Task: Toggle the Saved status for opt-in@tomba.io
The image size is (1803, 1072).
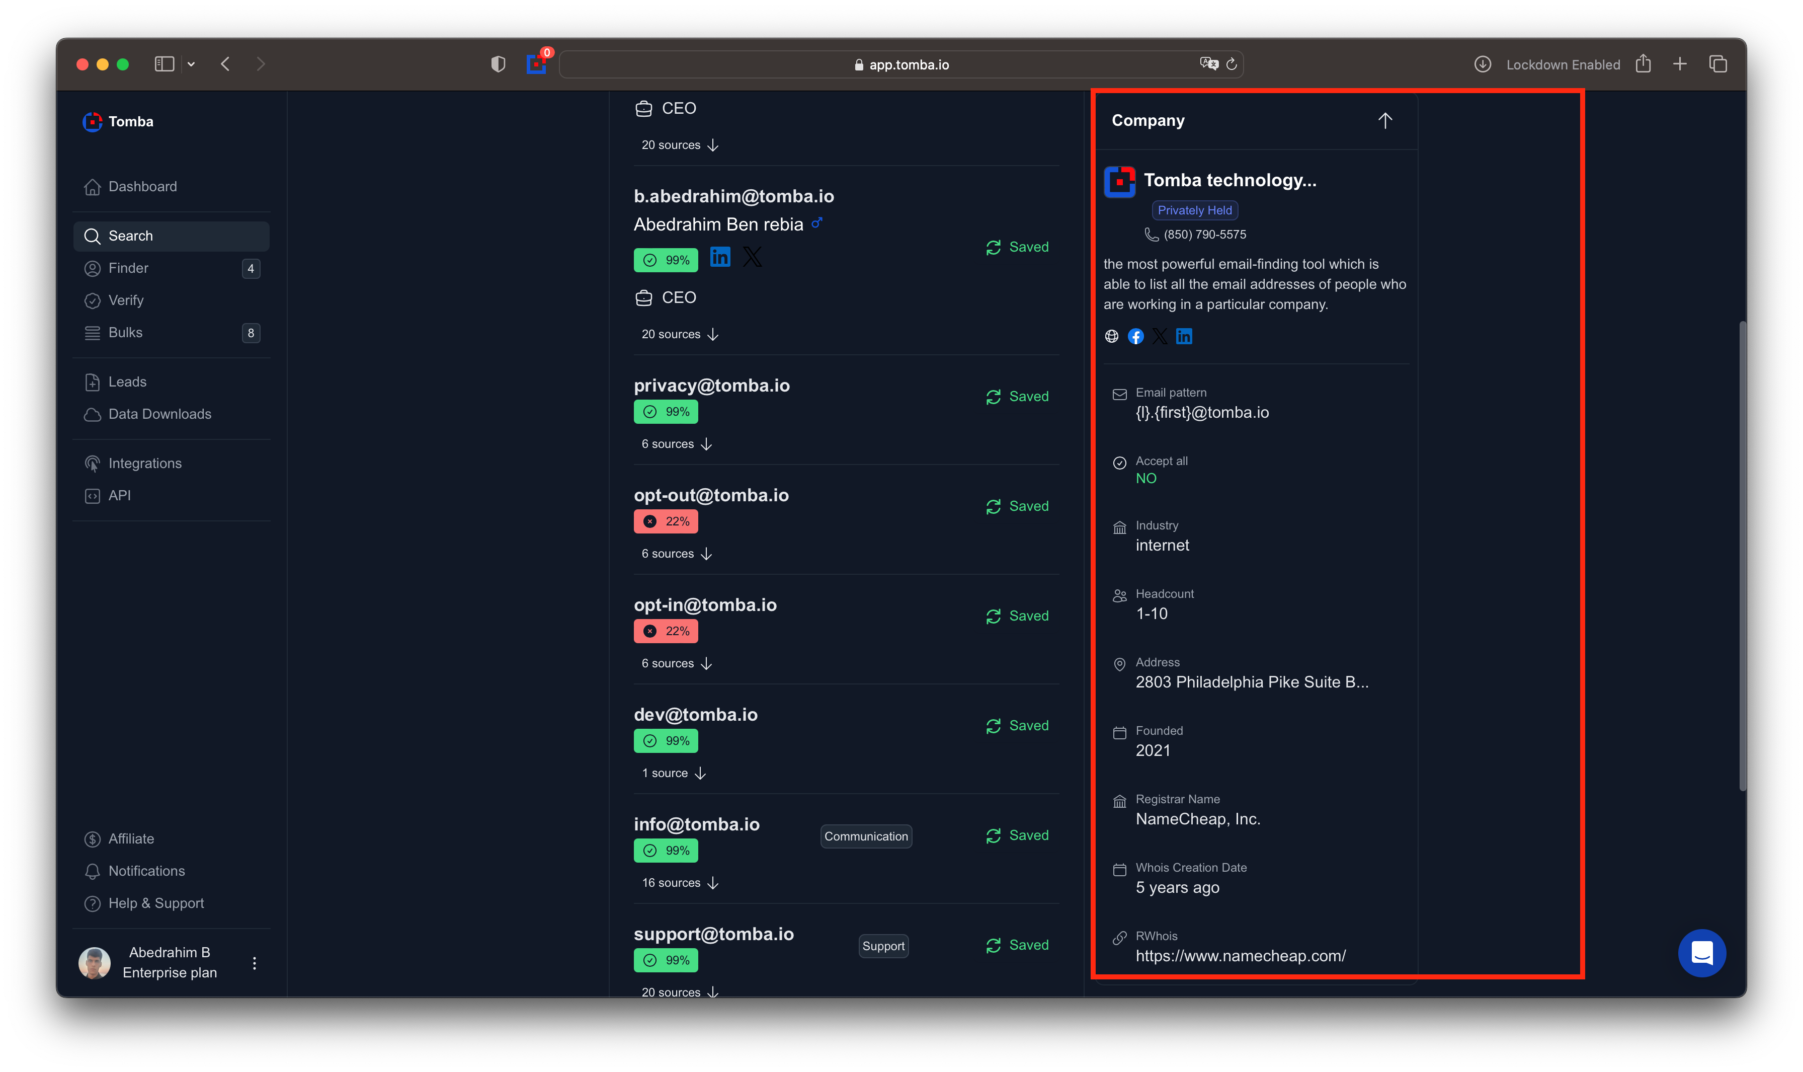Action: click(x=1017, y=616)
